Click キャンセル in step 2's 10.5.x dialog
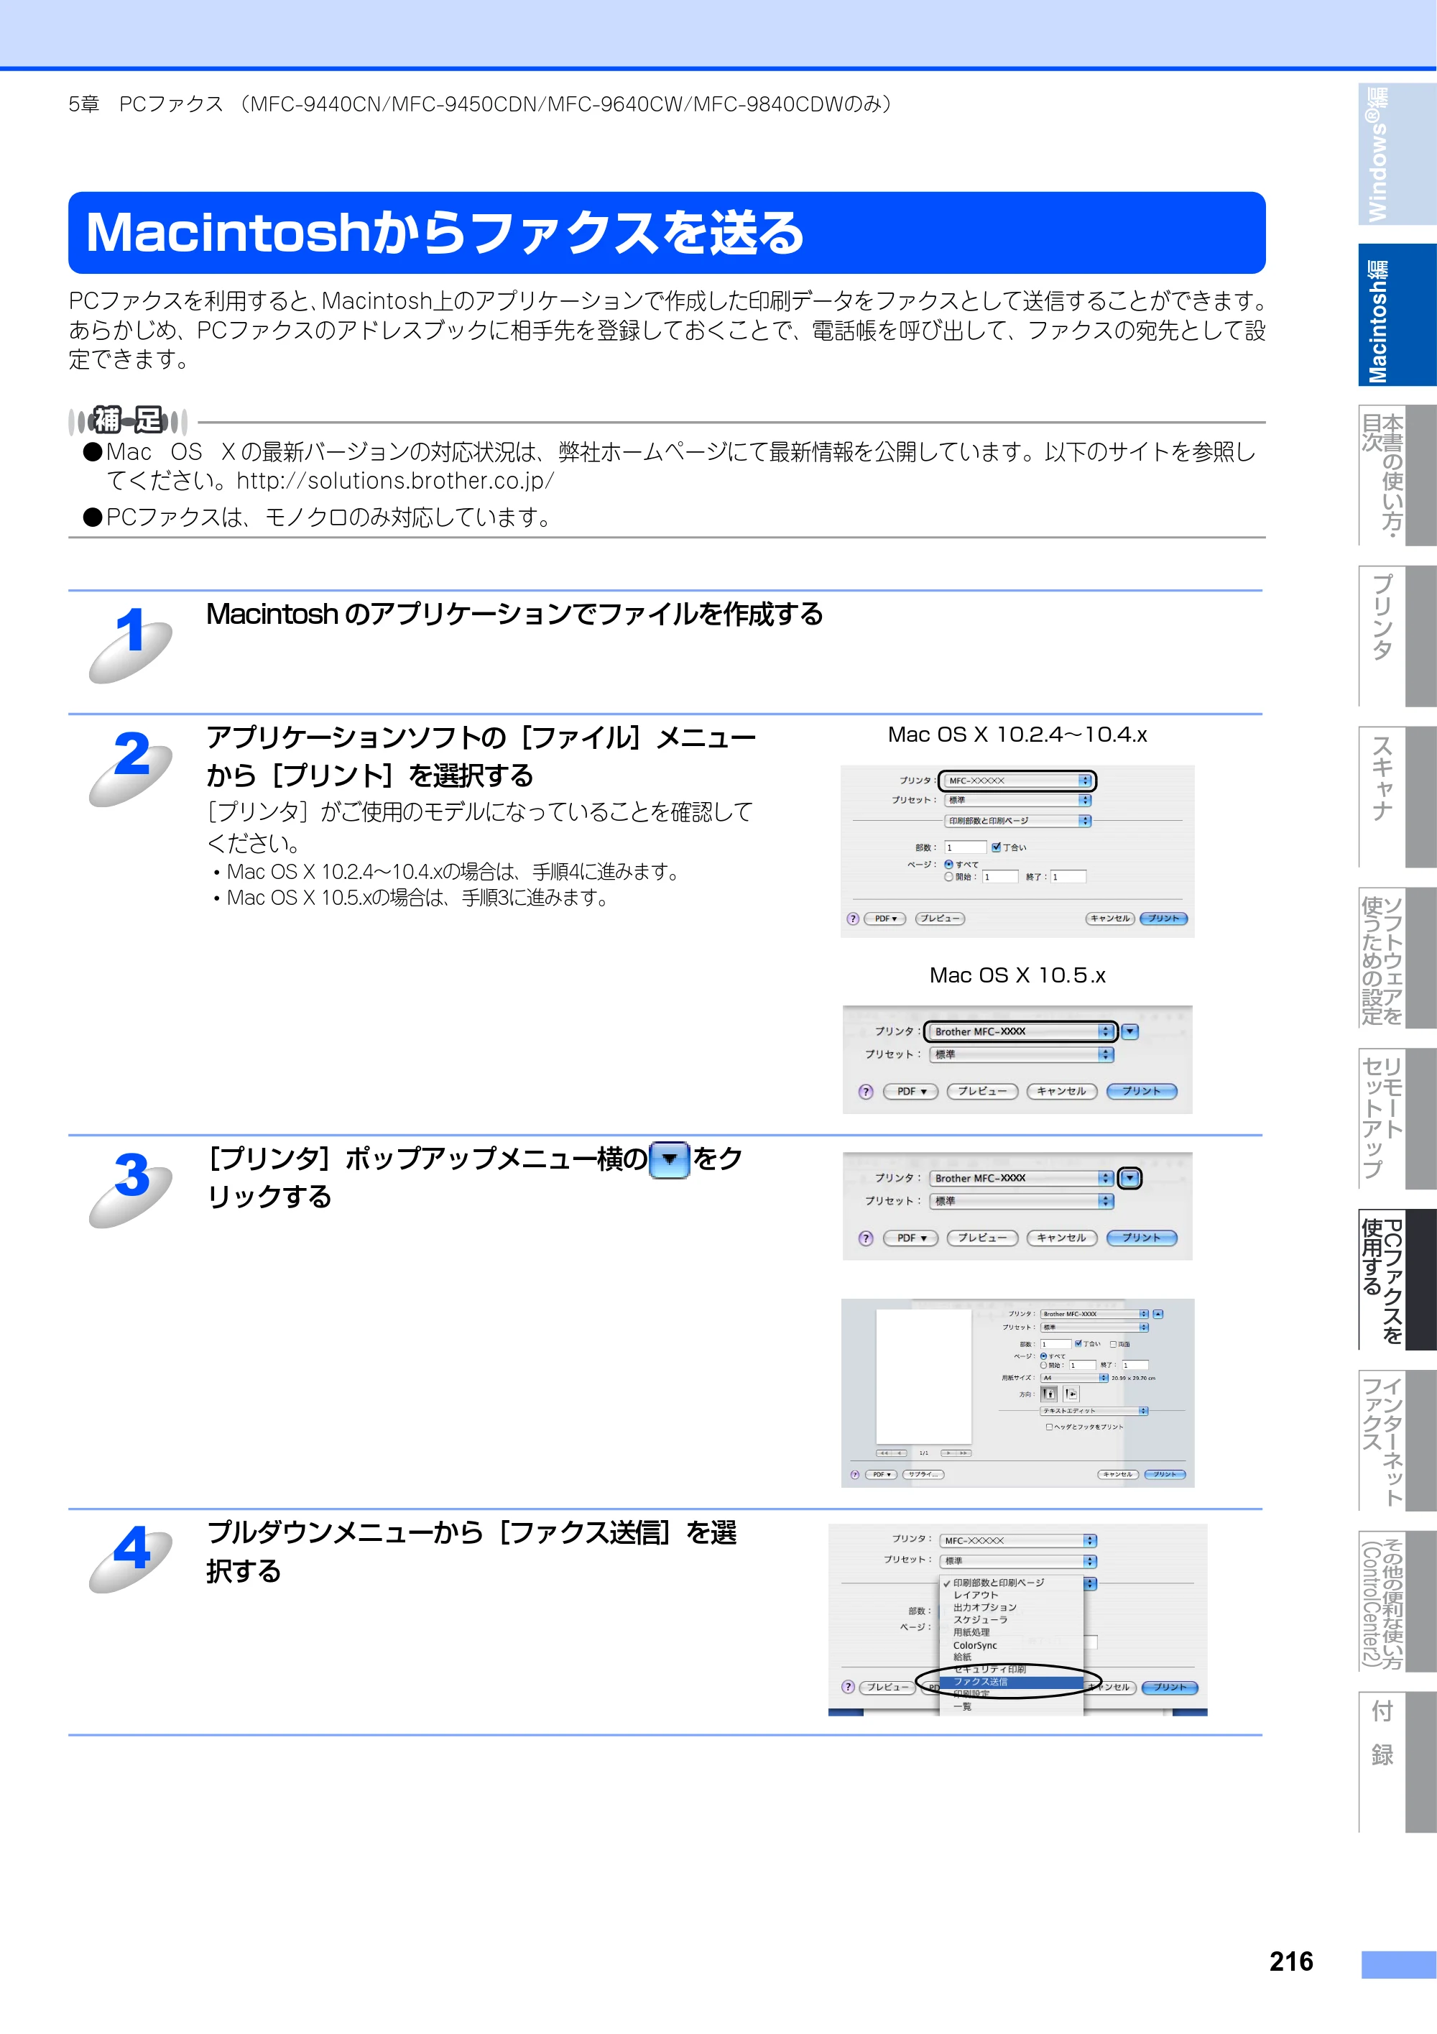 (1062, 1092)
